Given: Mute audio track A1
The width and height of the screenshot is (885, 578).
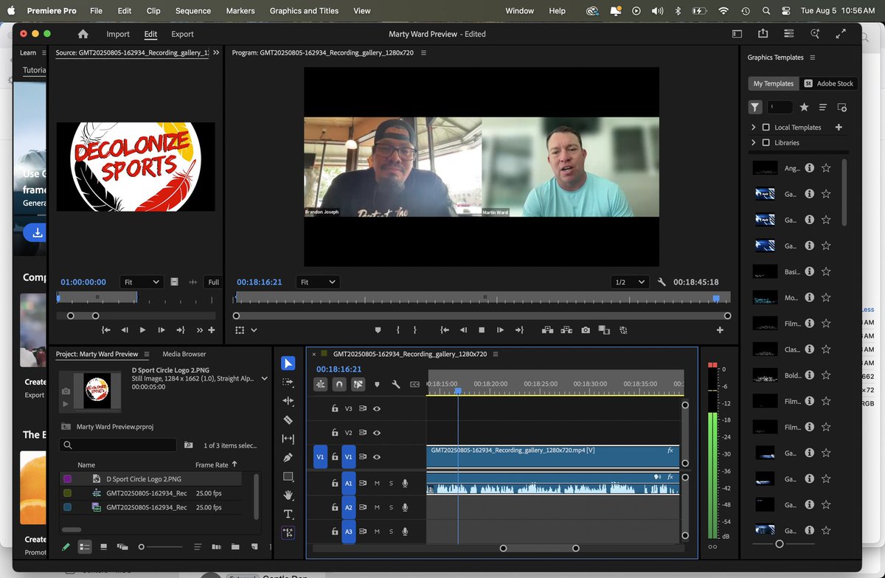Looking at the screenshot, I should click(377, 484).
